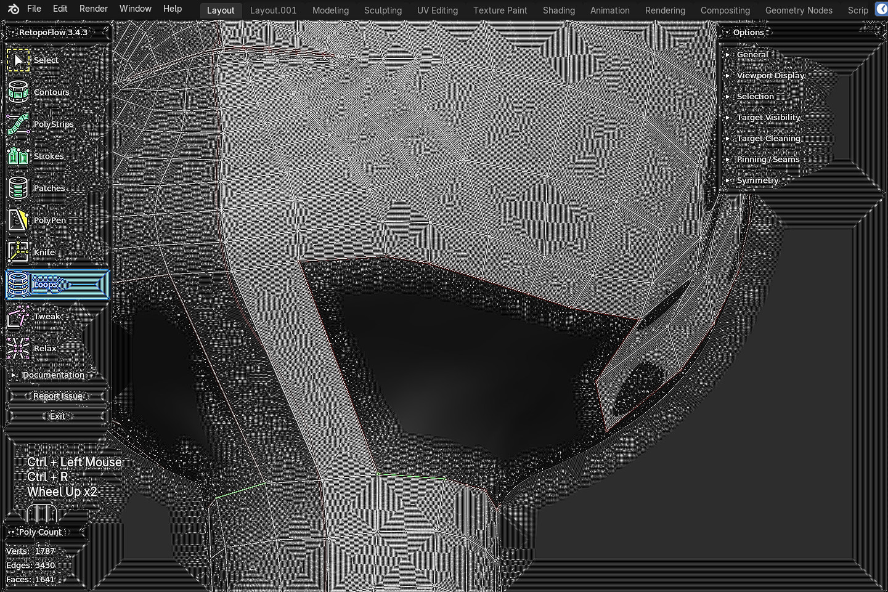Image resolution: width=888 pixels, height=592 pixels.
Task: Click the Report Issue button
Action: point(57,396)
